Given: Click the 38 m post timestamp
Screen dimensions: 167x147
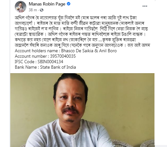Looking at the screenshot, I should (x=33, y=10).
